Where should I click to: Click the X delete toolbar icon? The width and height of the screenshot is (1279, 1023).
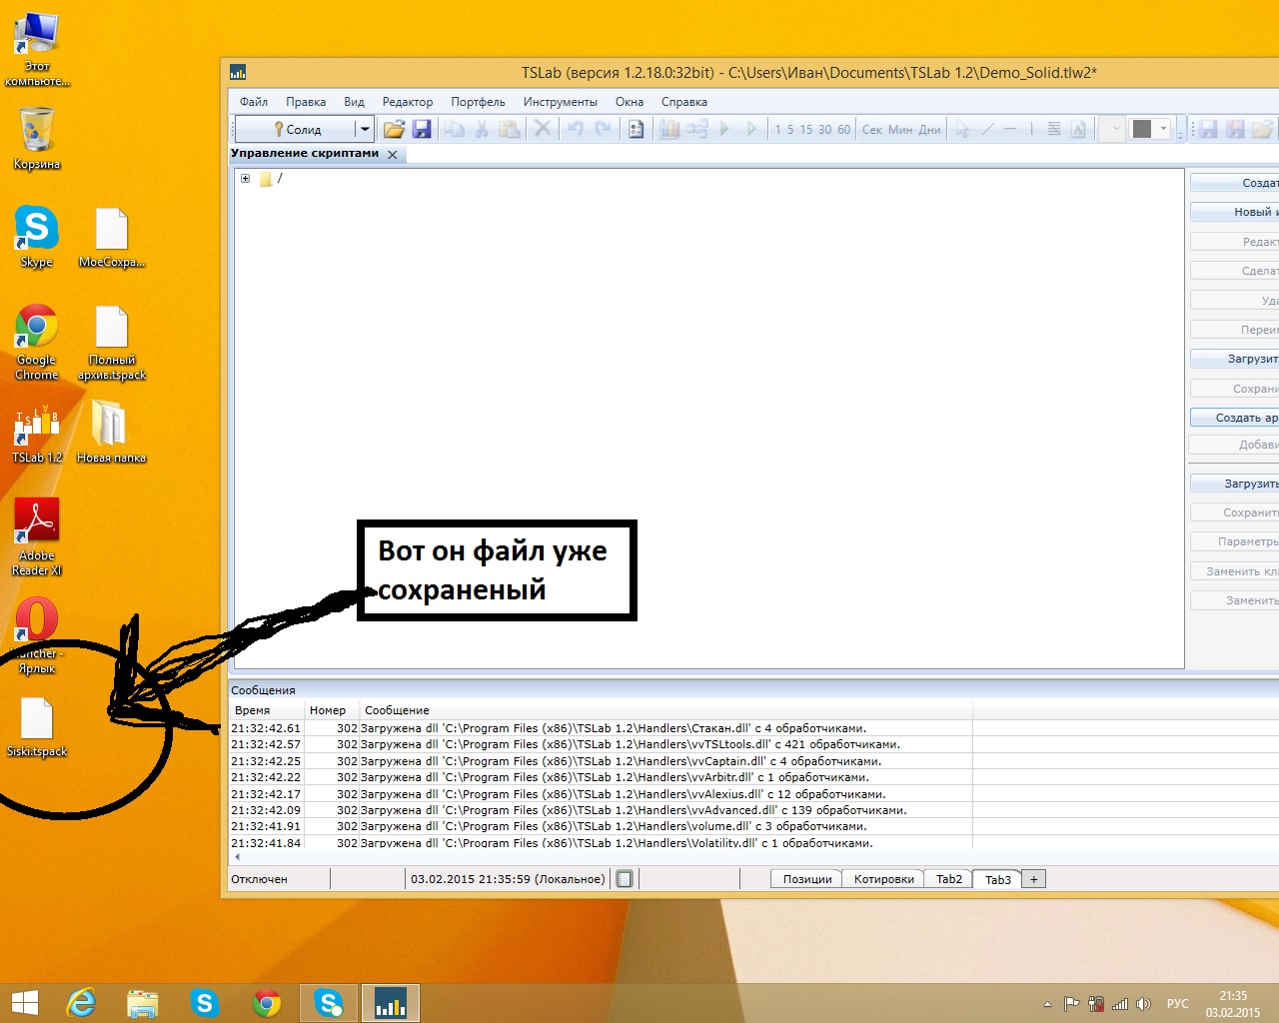[543, 129]
